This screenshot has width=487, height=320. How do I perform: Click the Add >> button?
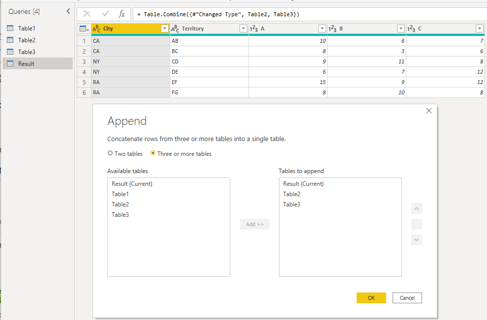click(x=255, y=224)
